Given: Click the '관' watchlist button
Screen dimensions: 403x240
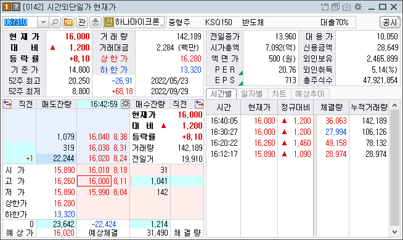Looking at the screenshot, I should point(82,22).
